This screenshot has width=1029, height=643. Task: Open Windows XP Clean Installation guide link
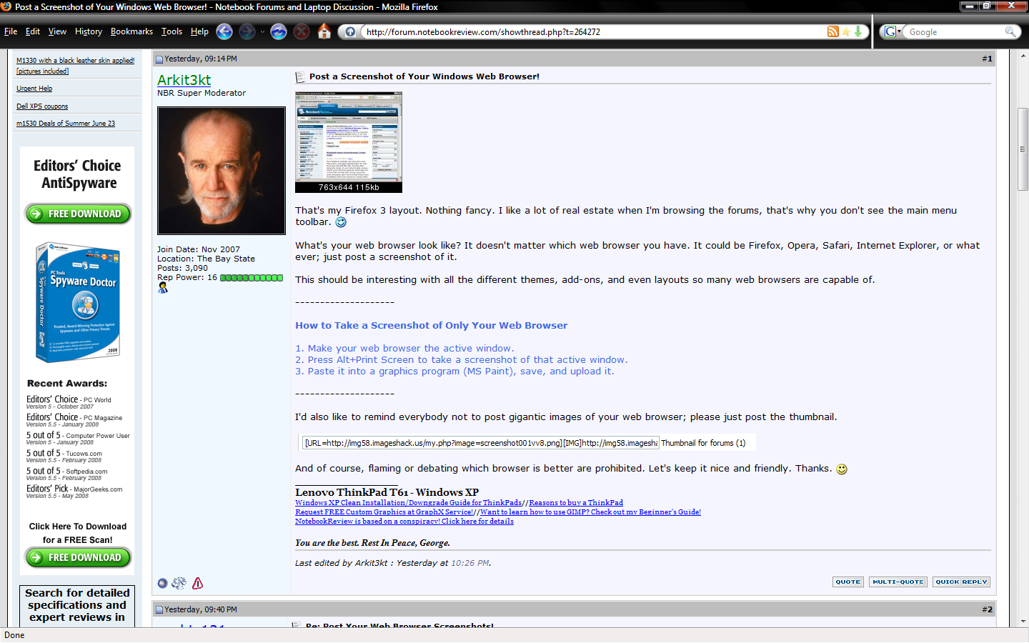point(408,503)
